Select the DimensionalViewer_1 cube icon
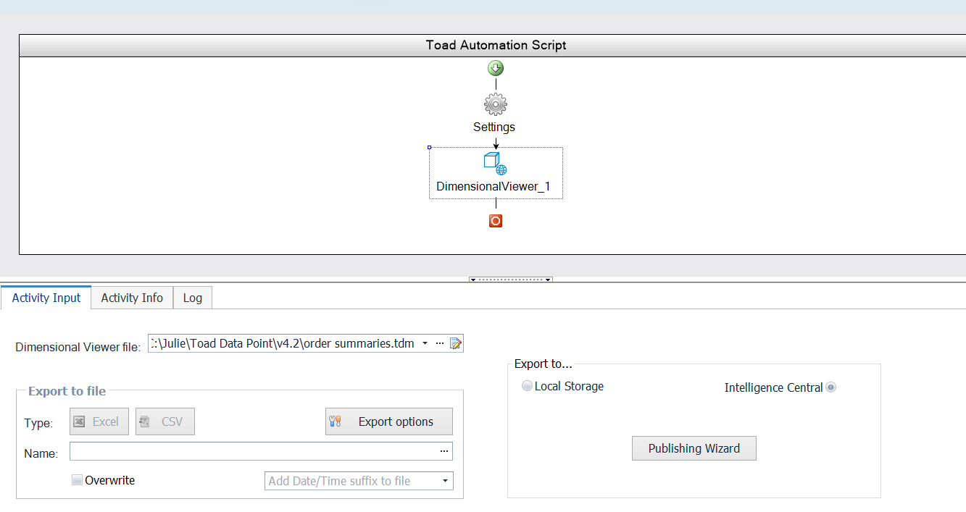Screen dimensions: 966x512 (x=495, y=164)
